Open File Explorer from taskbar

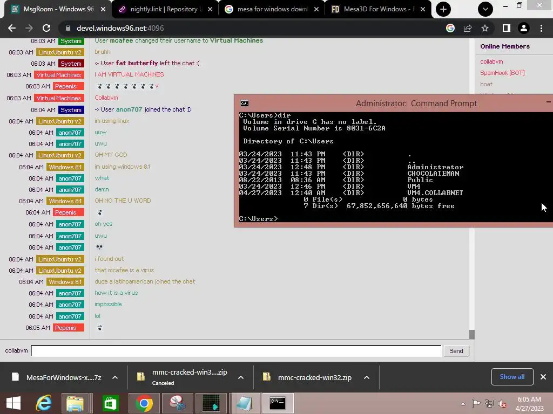pos(75,403)
